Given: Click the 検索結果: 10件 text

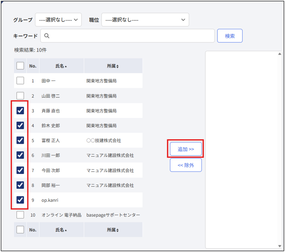Looking at the screenshot, I should pos(30,50).
